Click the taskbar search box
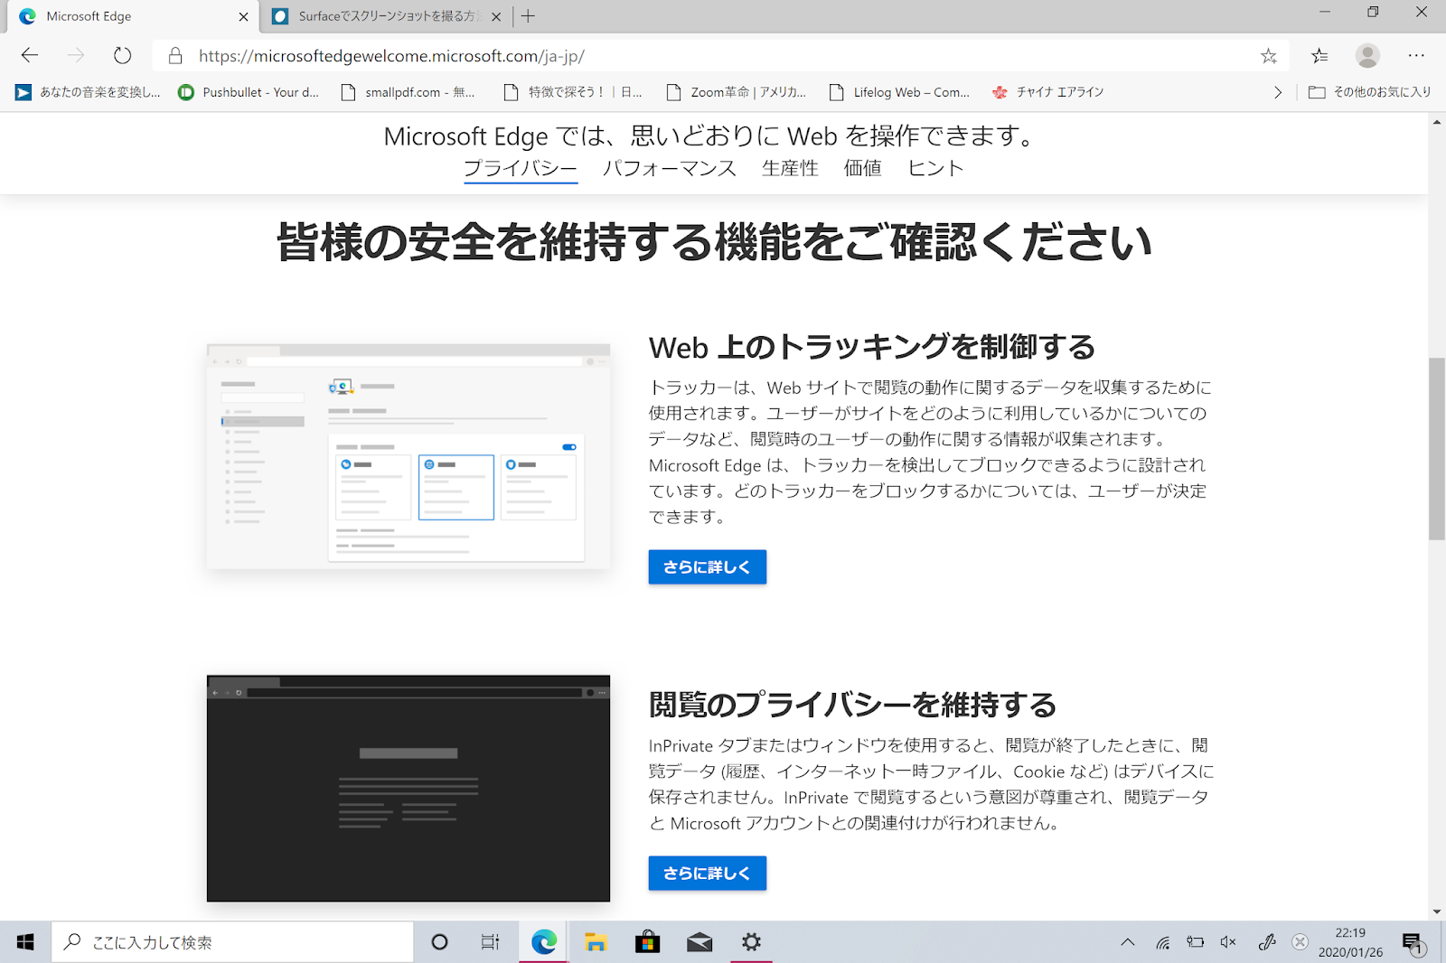This screenshot has height=963, width=1446. tap(232, 942)
